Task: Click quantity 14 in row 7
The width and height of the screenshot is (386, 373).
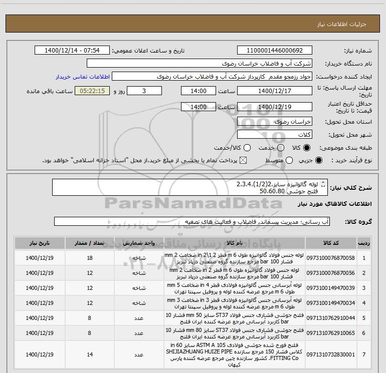Action: pyautogui.click(x=90, y=354)
